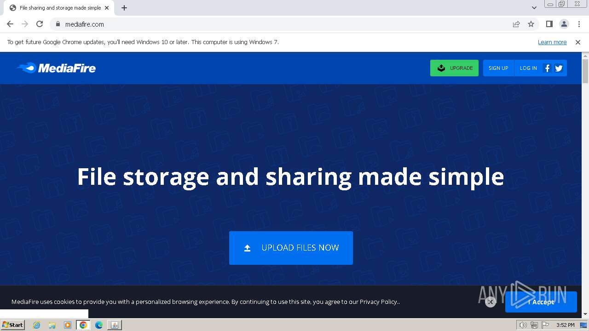Image resolution: width=589 pixels, height=331 pixels.
Task: Click the scrollbar down arrow
Action: [585, 314]
